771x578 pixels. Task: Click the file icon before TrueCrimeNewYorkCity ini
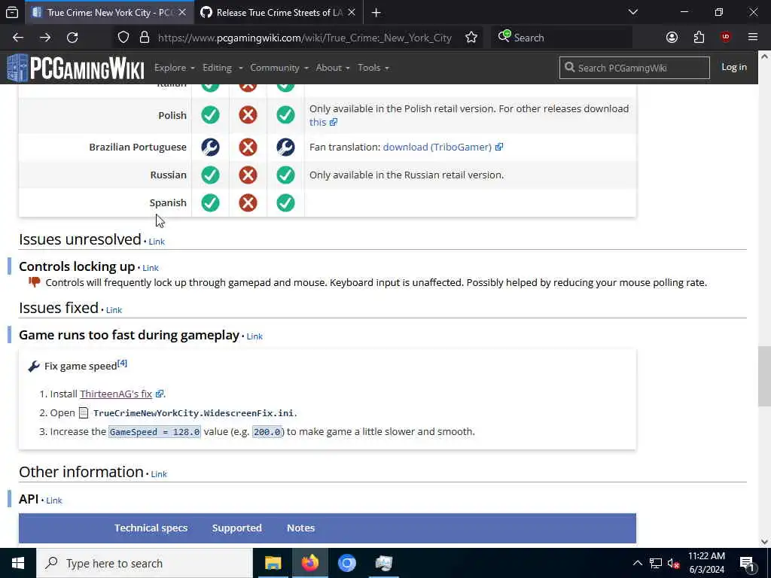(x=84, y=413)
